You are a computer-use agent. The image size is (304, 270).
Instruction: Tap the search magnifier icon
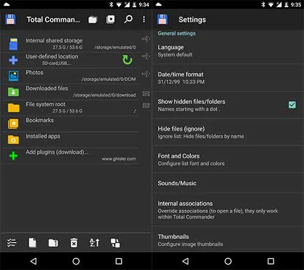[x=128, y=19]
